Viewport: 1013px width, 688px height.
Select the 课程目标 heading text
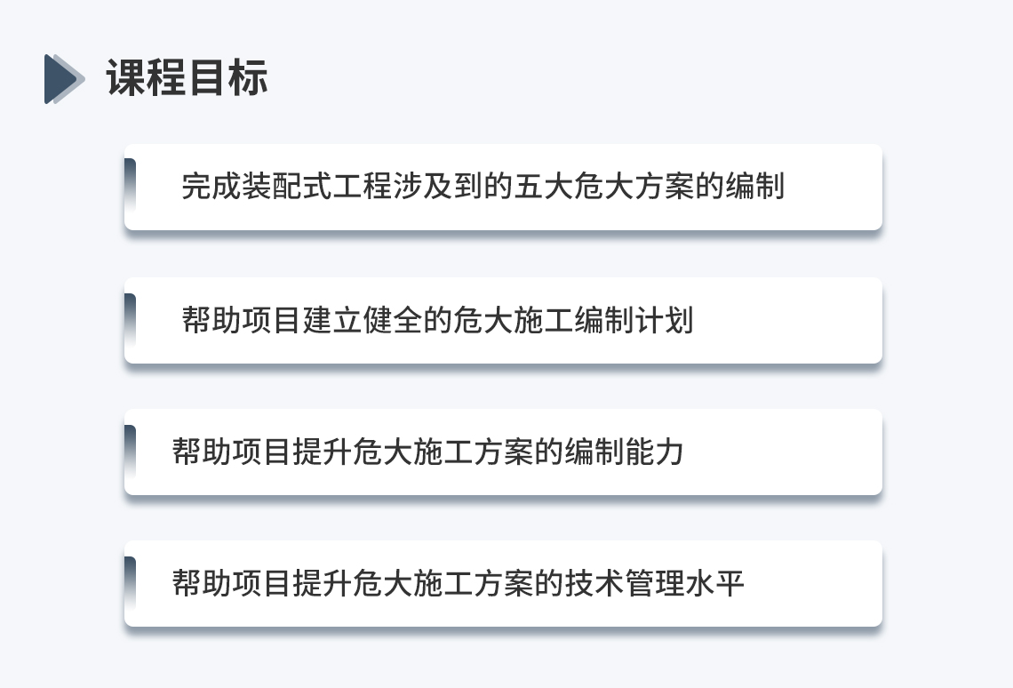coord(187,78)
